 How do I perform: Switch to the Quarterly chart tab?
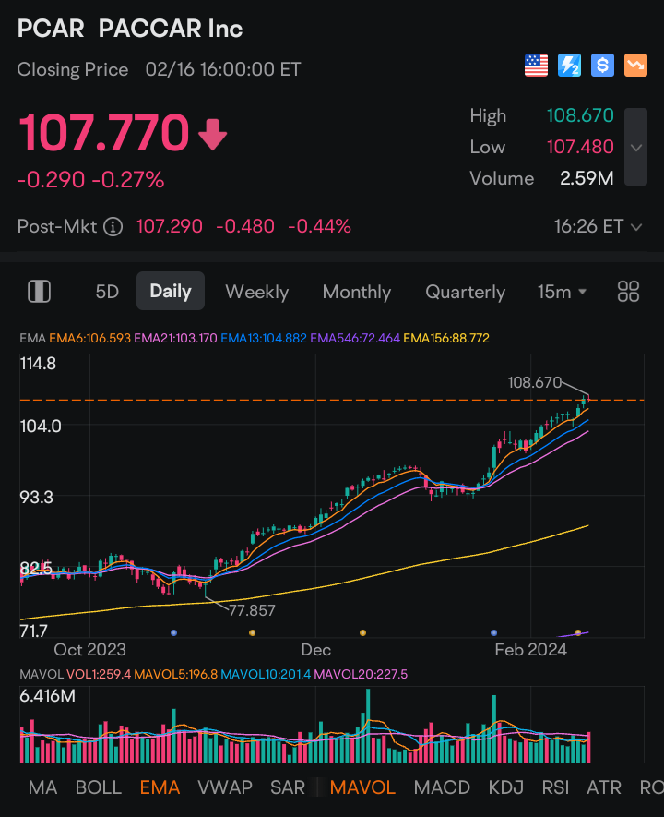tap(466, 292)
